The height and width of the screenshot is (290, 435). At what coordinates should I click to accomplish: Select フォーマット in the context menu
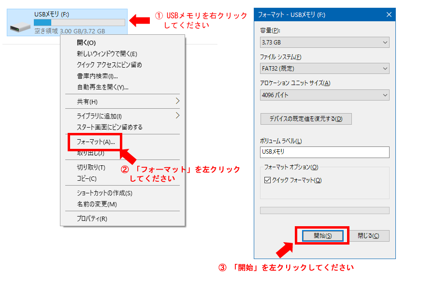pyautogui.click(x=96, y=142)
